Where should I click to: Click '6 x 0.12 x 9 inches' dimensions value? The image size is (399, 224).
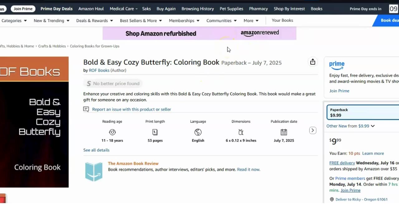(241, 141)
